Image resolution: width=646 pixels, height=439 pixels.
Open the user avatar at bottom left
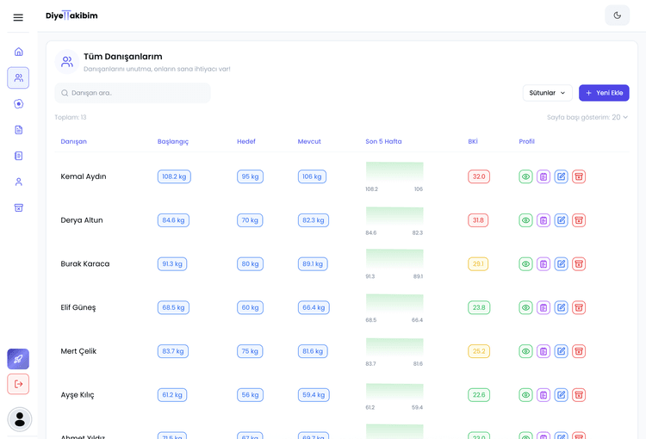coord(19,419)
